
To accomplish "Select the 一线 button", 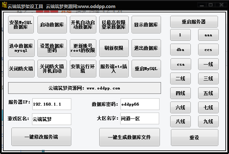I will click(x=208, y=64).
